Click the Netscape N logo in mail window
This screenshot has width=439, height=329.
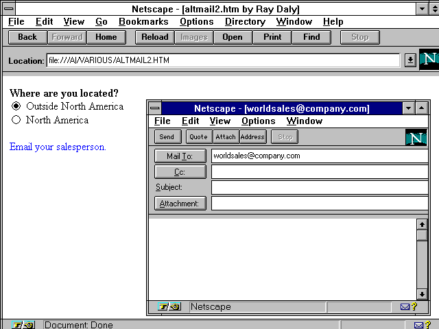coord(416,137)
